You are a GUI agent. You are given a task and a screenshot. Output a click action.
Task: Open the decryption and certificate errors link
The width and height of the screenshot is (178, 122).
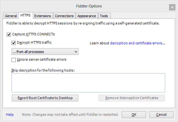137,43
